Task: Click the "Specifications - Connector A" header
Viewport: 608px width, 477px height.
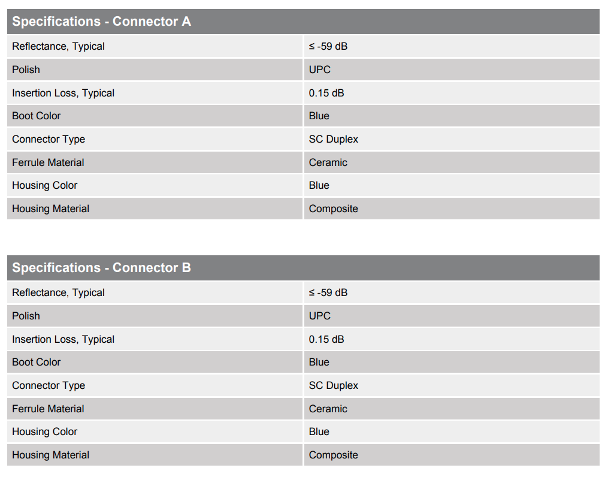Action: [x=101, y=22]
